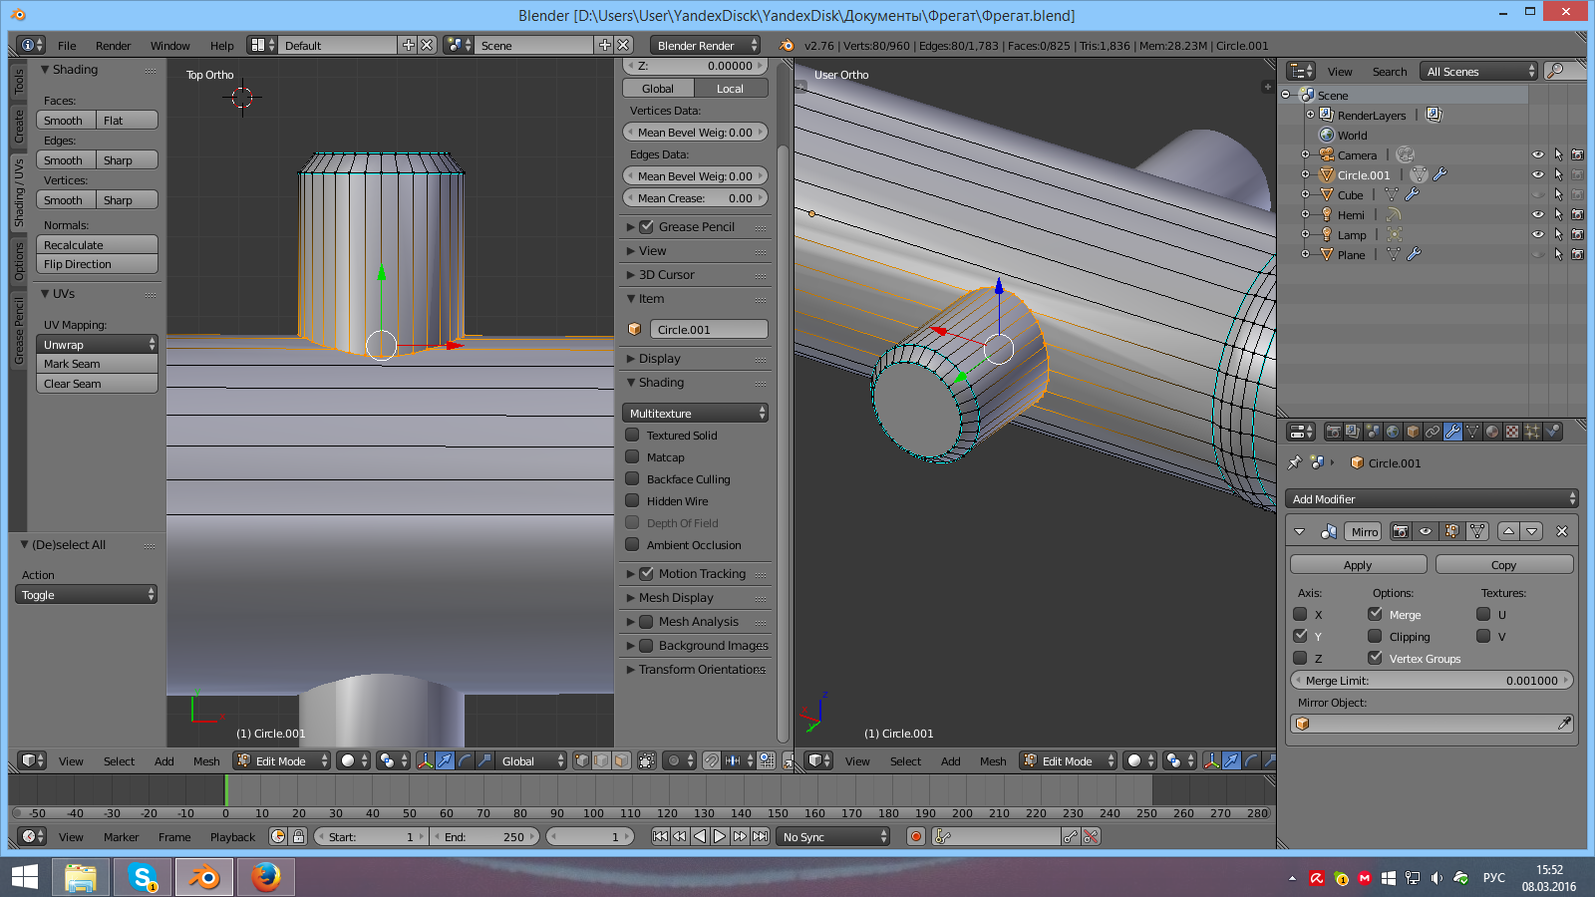1595x897 pixels.
Task: Open the Material properties tab icon
Action: click(1492, 432)
